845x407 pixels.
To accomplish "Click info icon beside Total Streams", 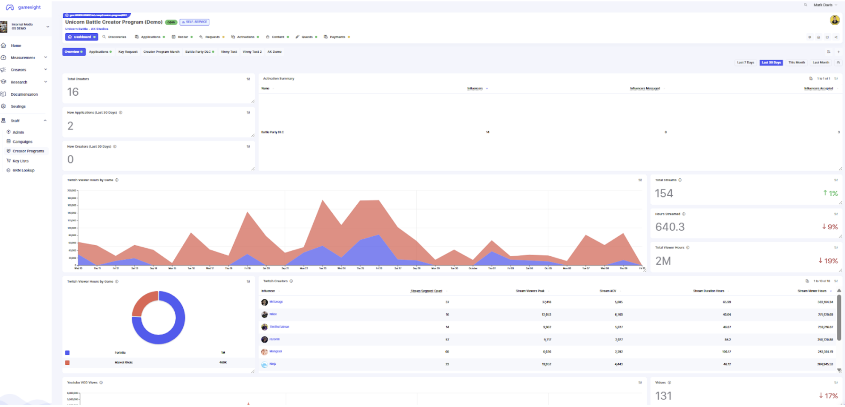I will click(x=680, y=180).
